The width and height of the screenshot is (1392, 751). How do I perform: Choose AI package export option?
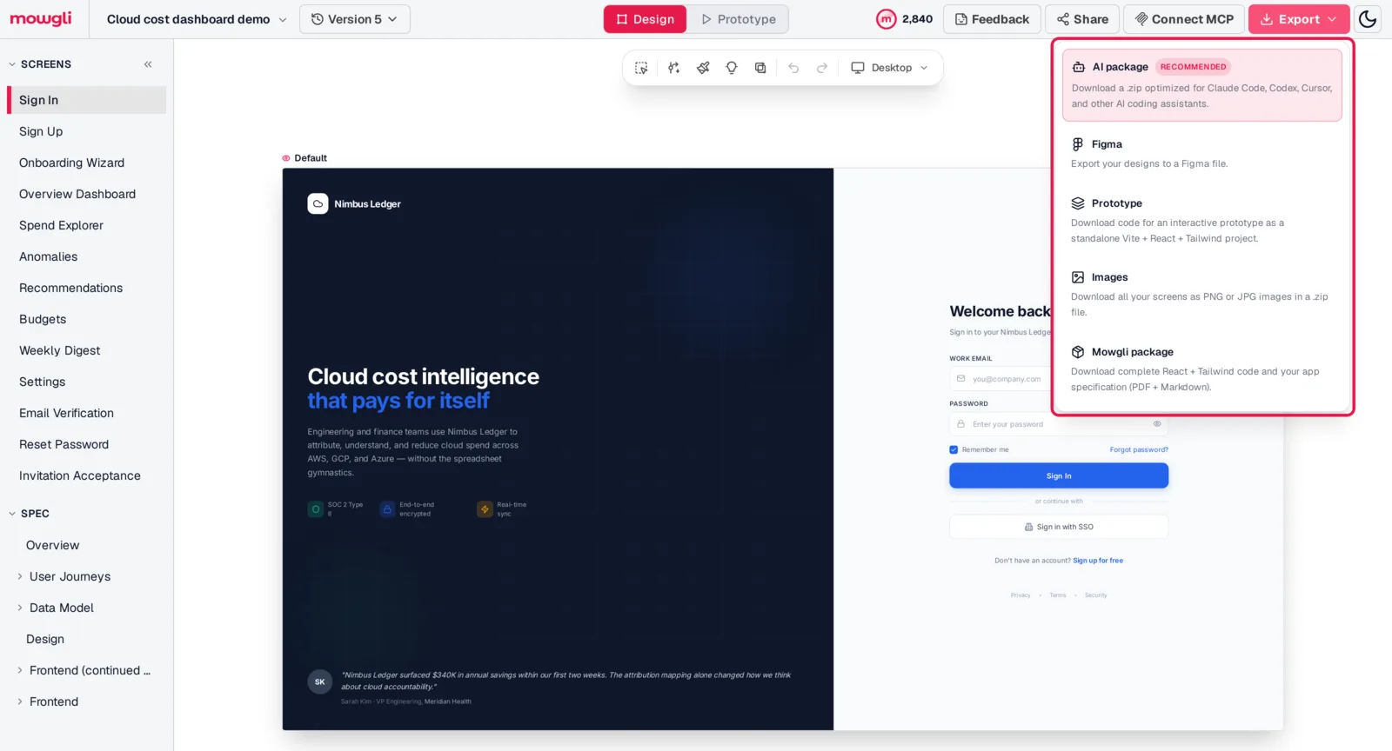coord(1201,85)
